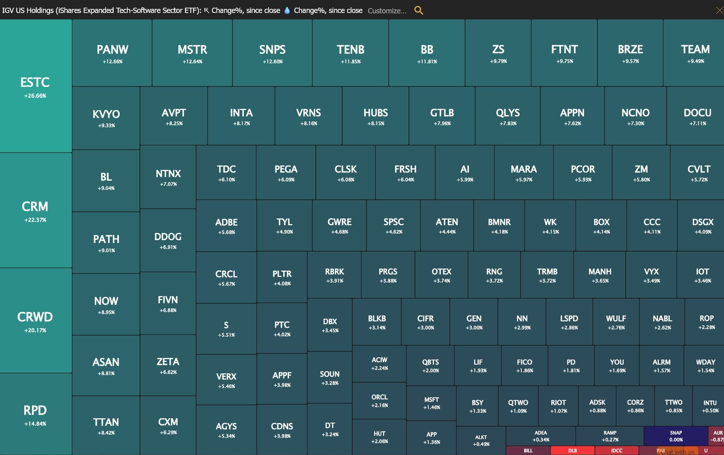
Task: Click the ZETA tile
Action: [168, 365]
